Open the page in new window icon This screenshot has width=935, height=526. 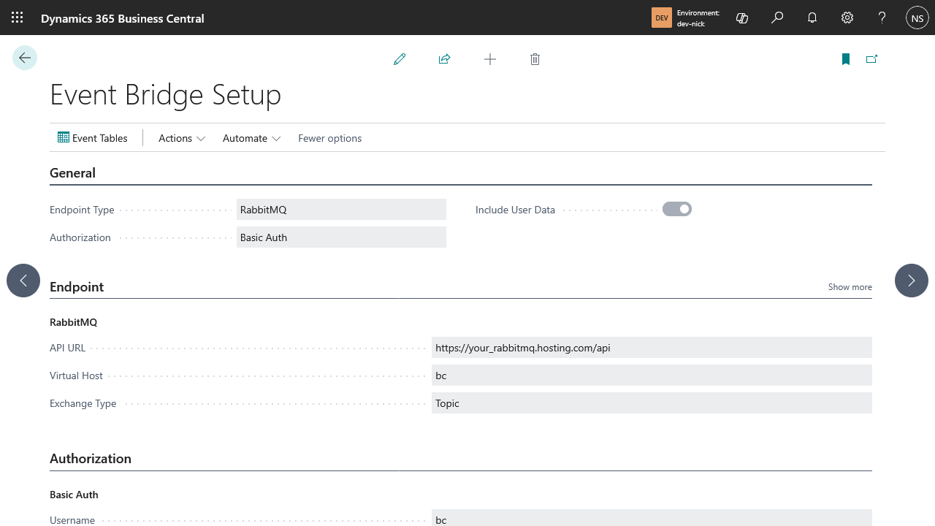pos(871,59)
